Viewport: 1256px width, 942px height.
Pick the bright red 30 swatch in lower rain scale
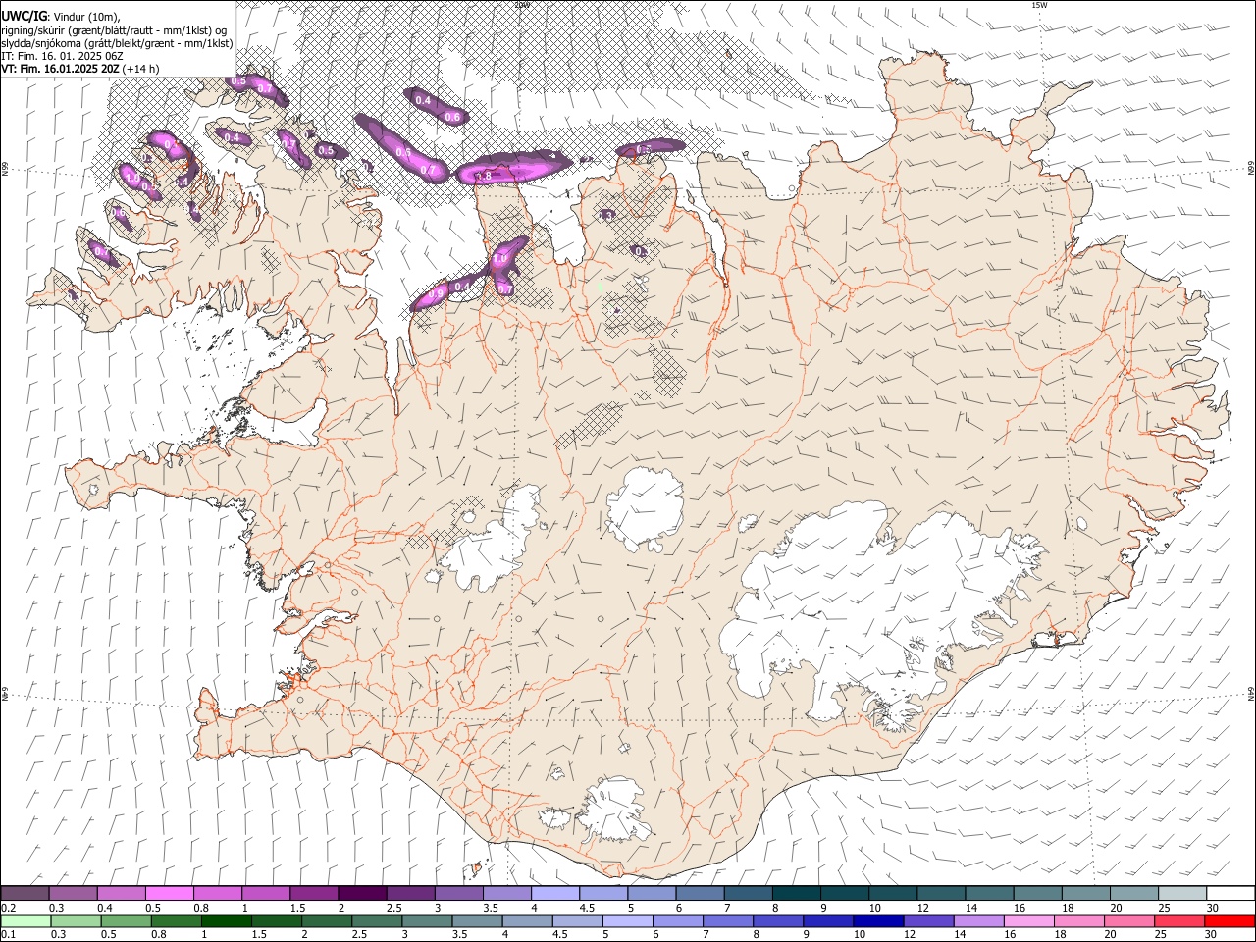[x=1229, y=920]
